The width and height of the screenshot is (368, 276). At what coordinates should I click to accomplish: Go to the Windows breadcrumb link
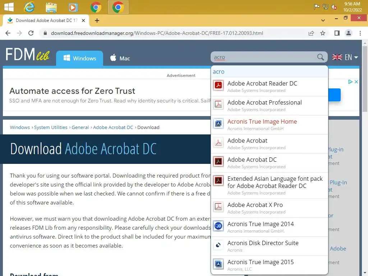pyautogui.click(x=20, y=127)
